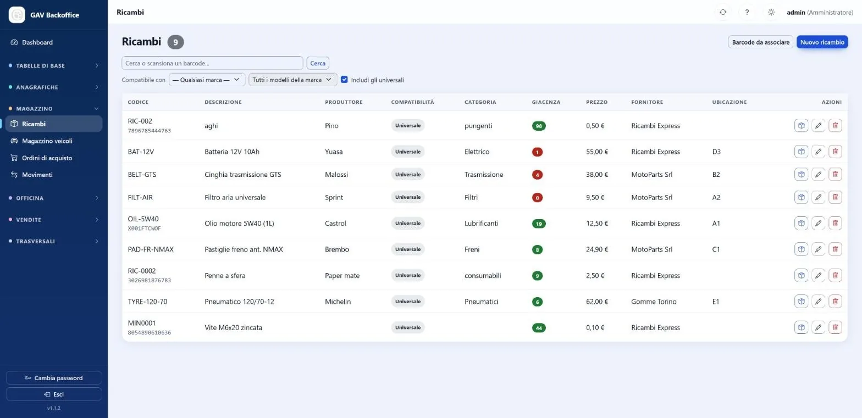Screen dimensions: 862x418
Task: Click Barcode da associare button
Action: 761,42
